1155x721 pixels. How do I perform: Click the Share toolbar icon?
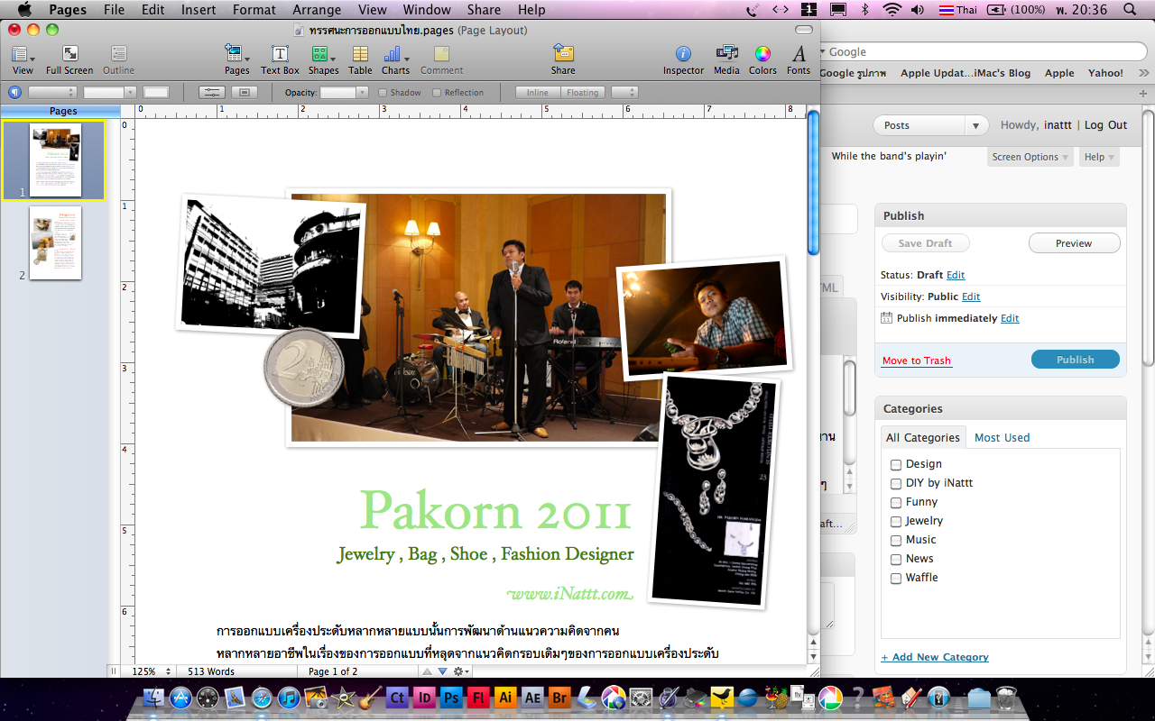pos(563,59)
